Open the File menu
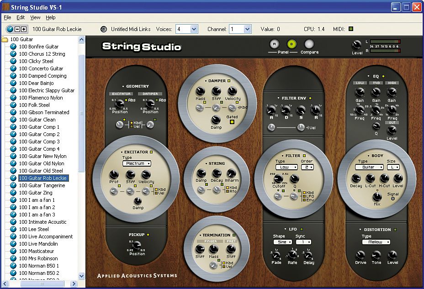This screenshot has height=289, width=424. coord(7,17)
